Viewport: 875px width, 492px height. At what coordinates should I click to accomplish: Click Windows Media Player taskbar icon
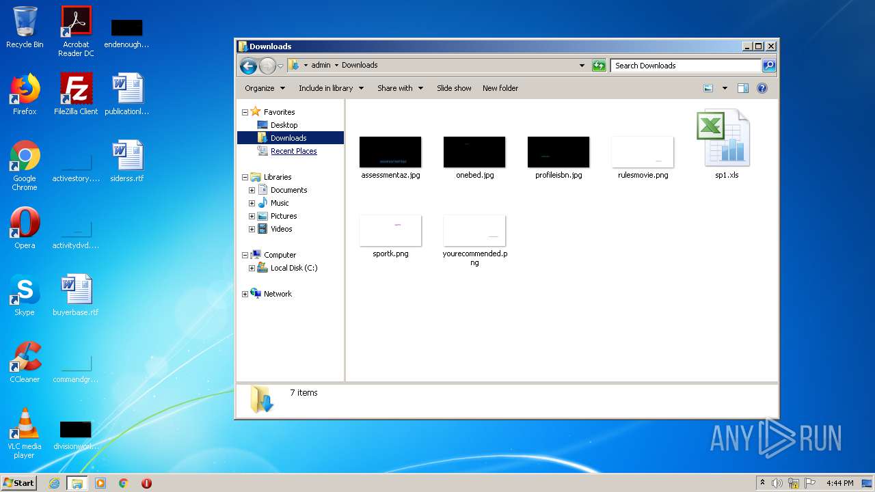100,483
